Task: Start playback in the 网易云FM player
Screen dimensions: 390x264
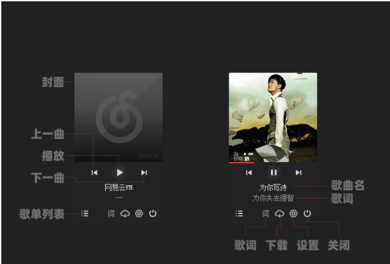Action: point(119,172)
